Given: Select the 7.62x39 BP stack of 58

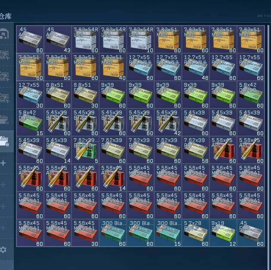Looking at the screenshot, I should [x=196, y=150].
